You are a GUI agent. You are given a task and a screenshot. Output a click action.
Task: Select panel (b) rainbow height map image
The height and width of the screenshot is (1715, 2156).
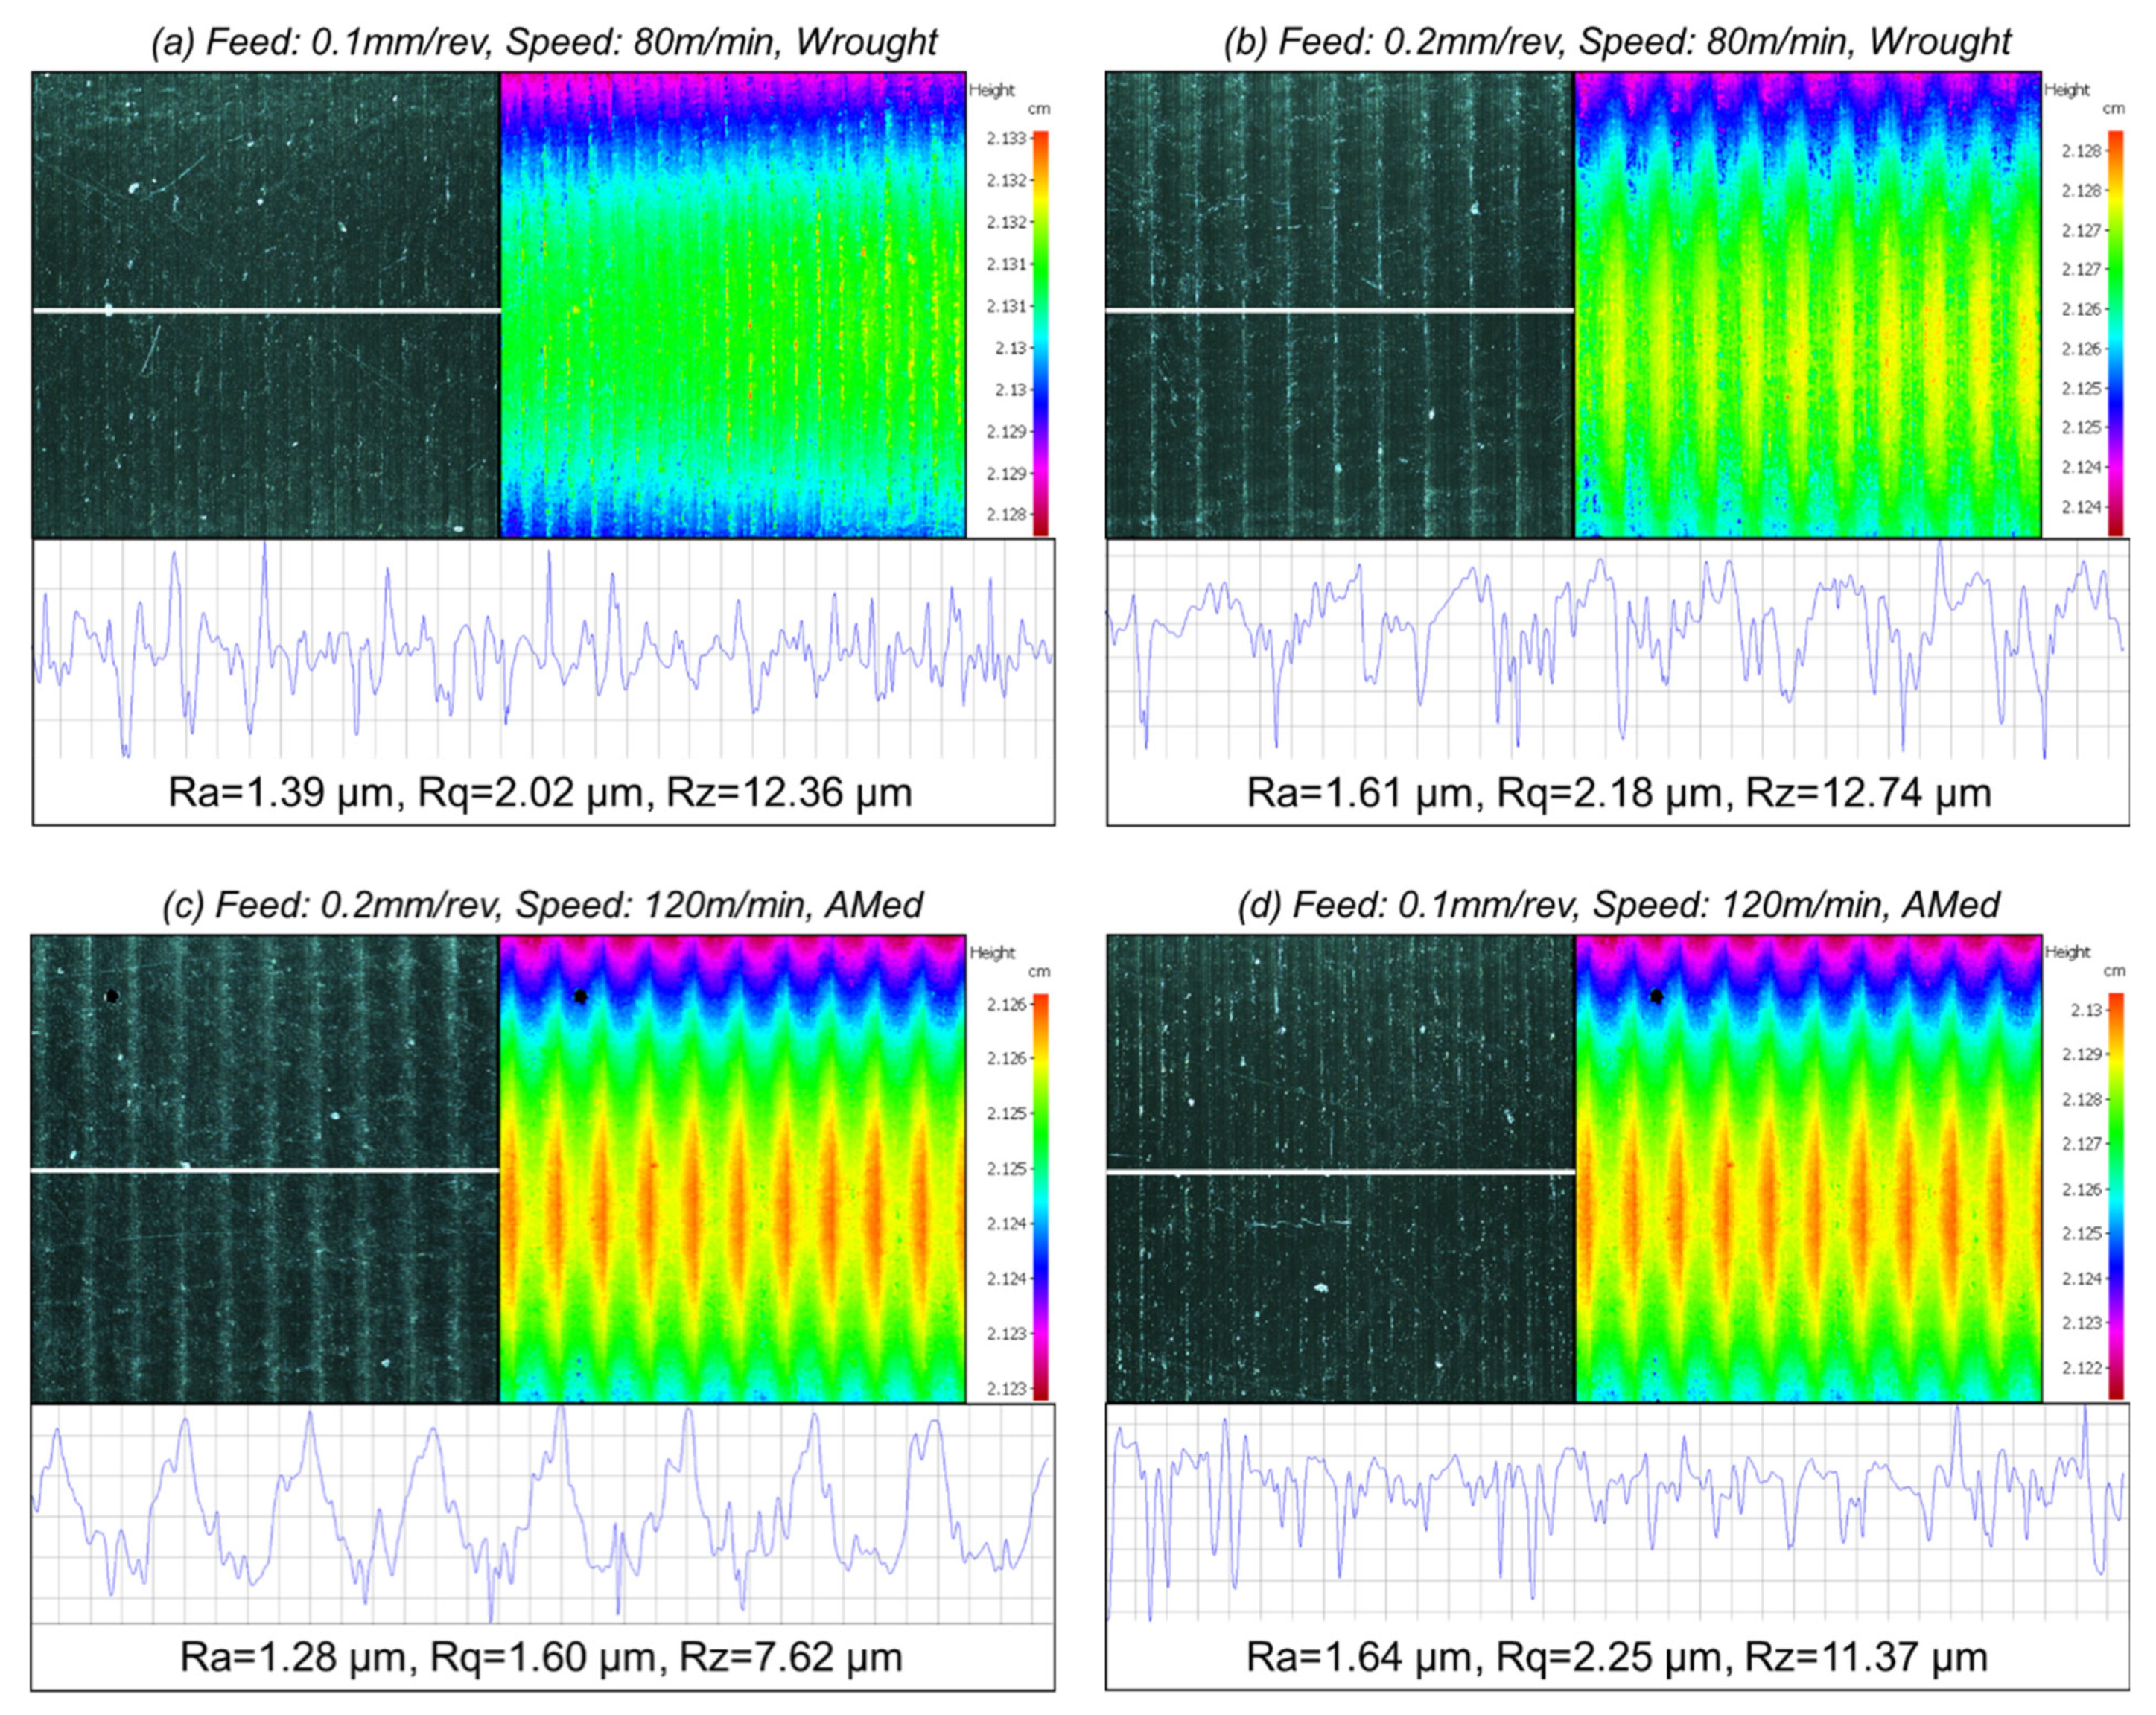tap(1808, 305)
